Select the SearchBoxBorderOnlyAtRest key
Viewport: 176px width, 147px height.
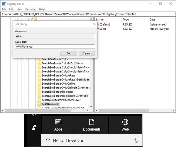[x=58, y=76]
